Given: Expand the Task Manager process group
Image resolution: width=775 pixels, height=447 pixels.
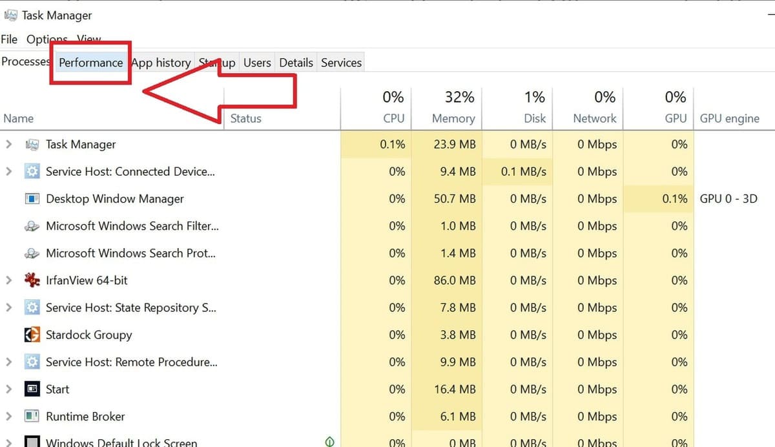Looking at the screenshot, I should [x=9, y=145].
